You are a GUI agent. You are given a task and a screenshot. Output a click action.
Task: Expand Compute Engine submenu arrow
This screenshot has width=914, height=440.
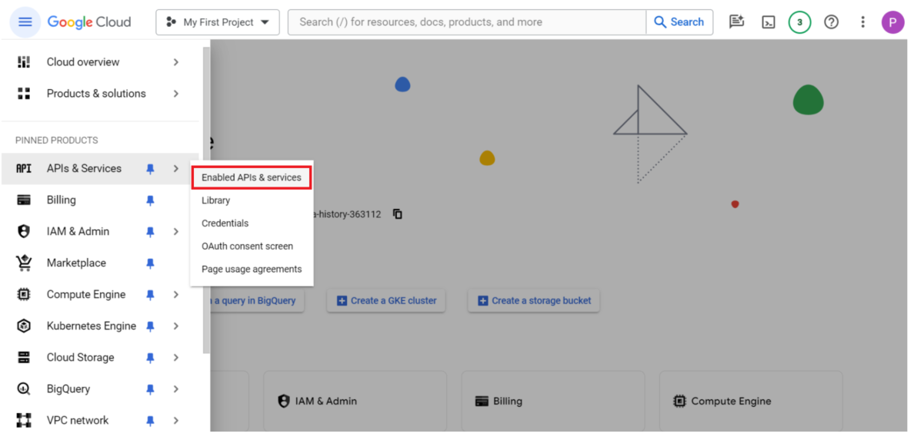tap(176, 295)
